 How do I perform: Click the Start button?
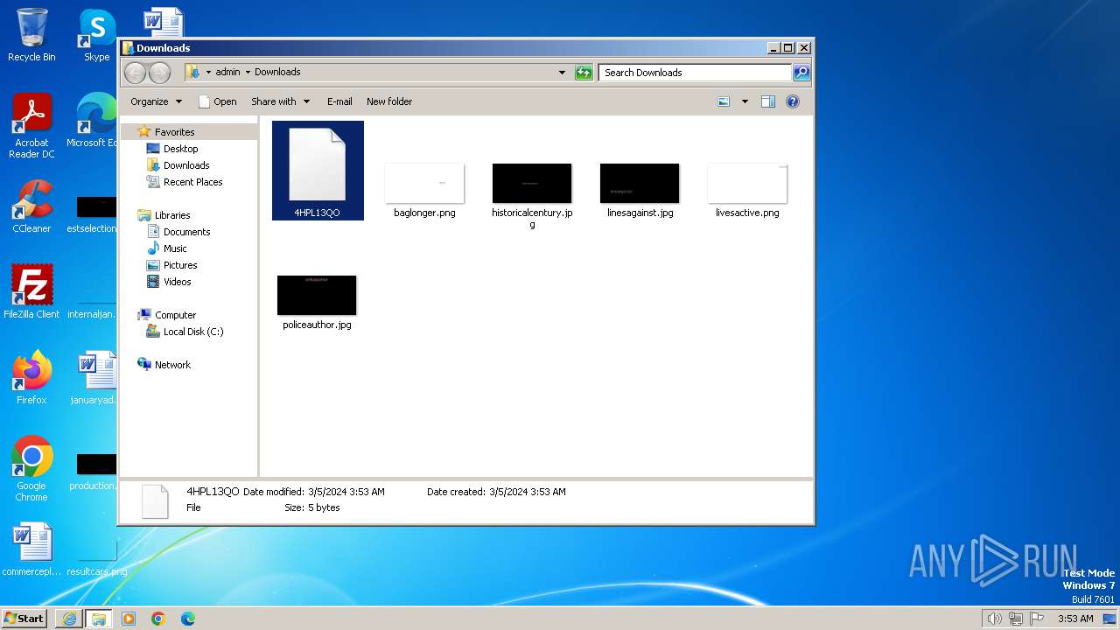click(x=24, y=618)
